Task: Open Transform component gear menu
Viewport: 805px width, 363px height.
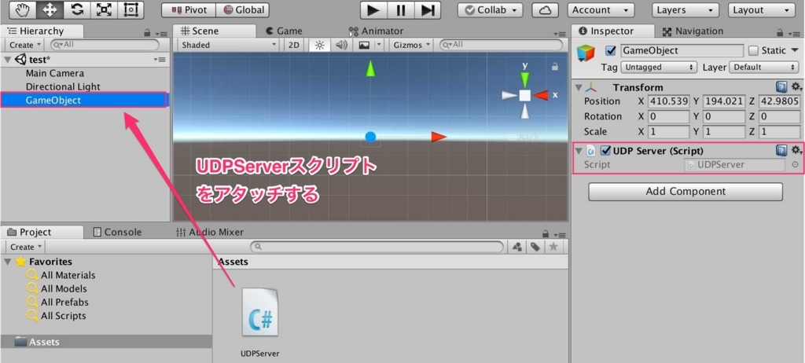Action: pos(796,86)
